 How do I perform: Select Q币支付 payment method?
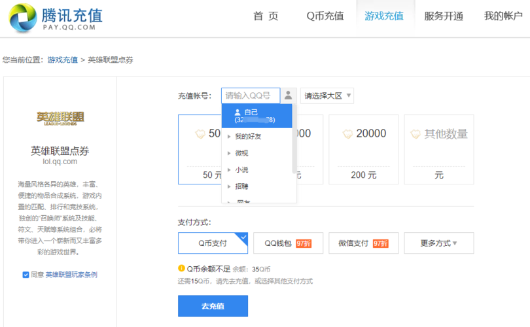213,243
